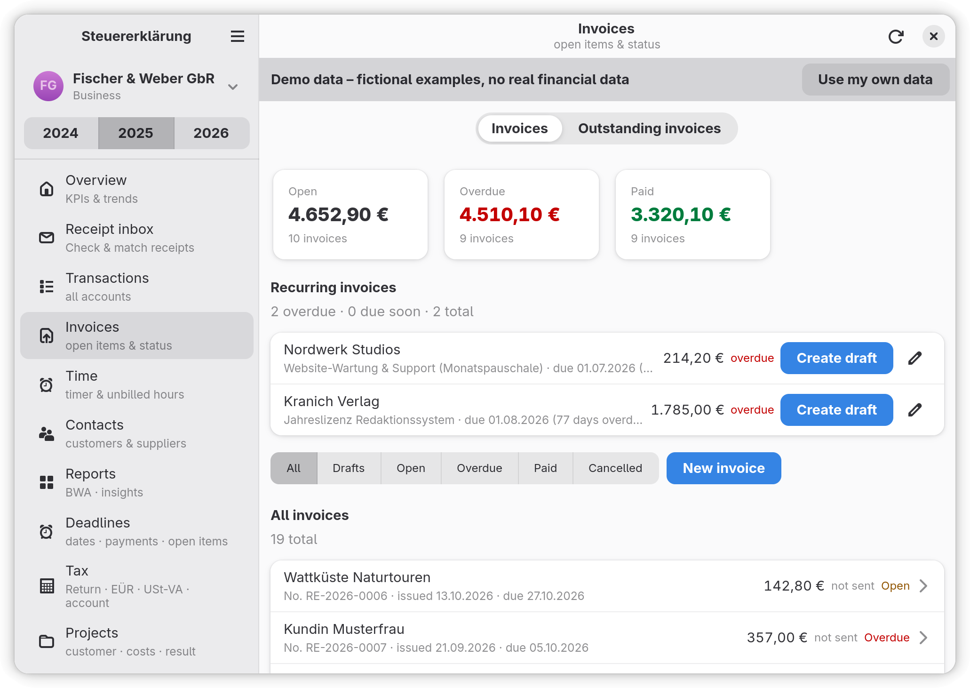This screenshot has height=688, width=970.
Task: Show only Drafts in the invoice filter
Action: click(349, 468)
